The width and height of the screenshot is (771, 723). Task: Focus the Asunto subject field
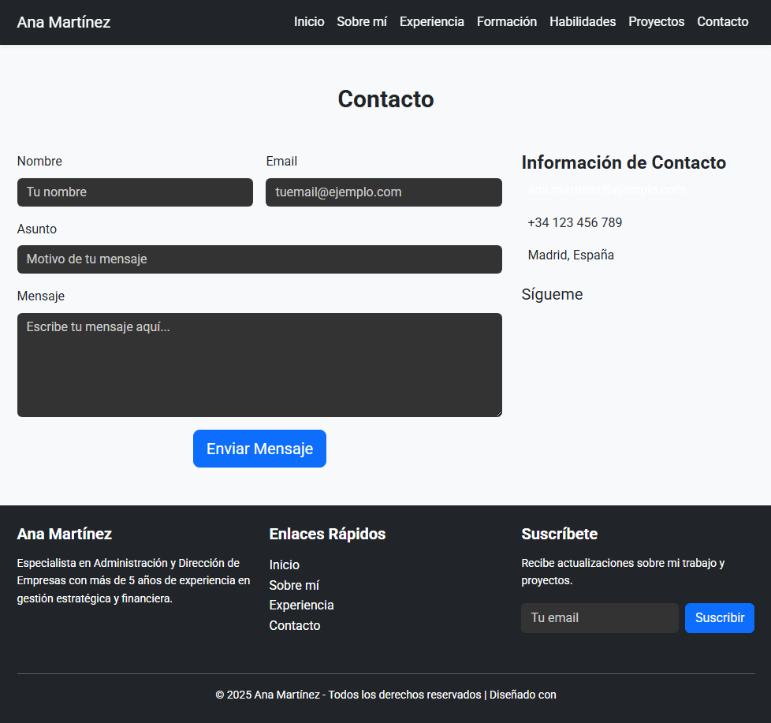(259, 259)
